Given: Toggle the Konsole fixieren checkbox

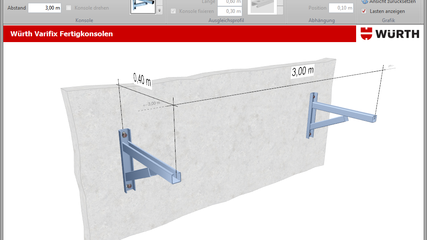Looking at the screenshot, I should pos(173,11).
